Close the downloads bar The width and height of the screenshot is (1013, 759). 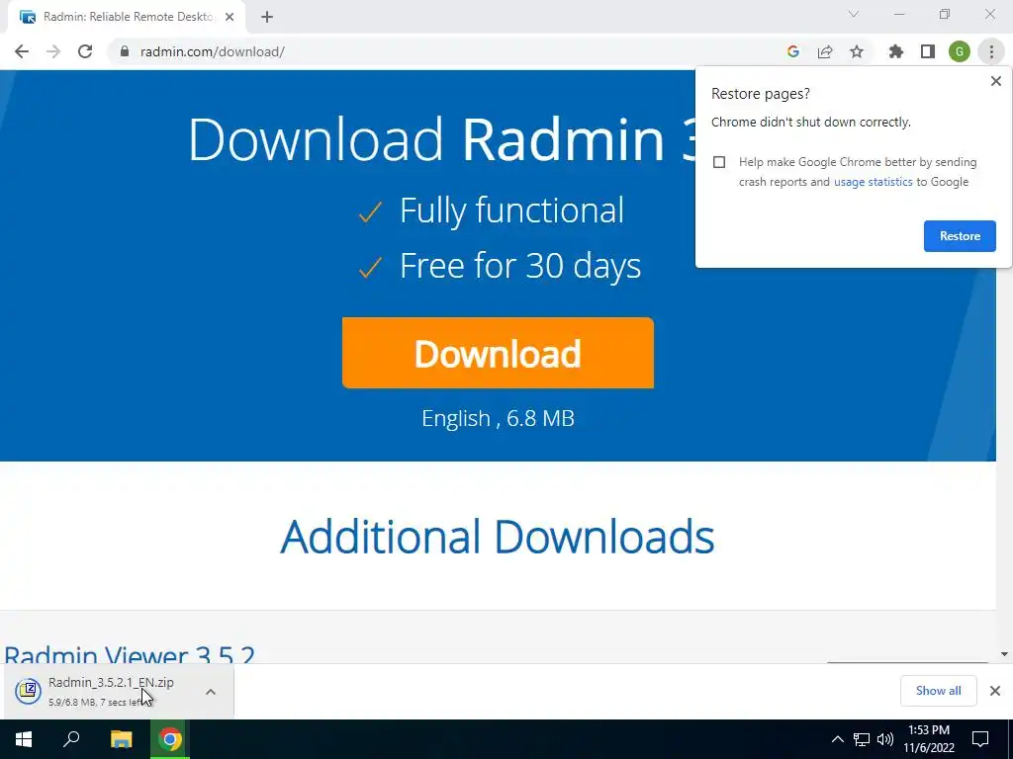tap(995, 691)
